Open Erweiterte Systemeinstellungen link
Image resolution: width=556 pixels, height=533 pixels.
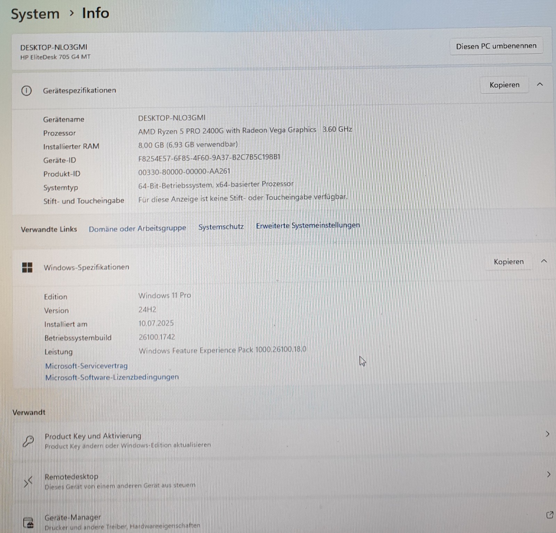[308, 225]
